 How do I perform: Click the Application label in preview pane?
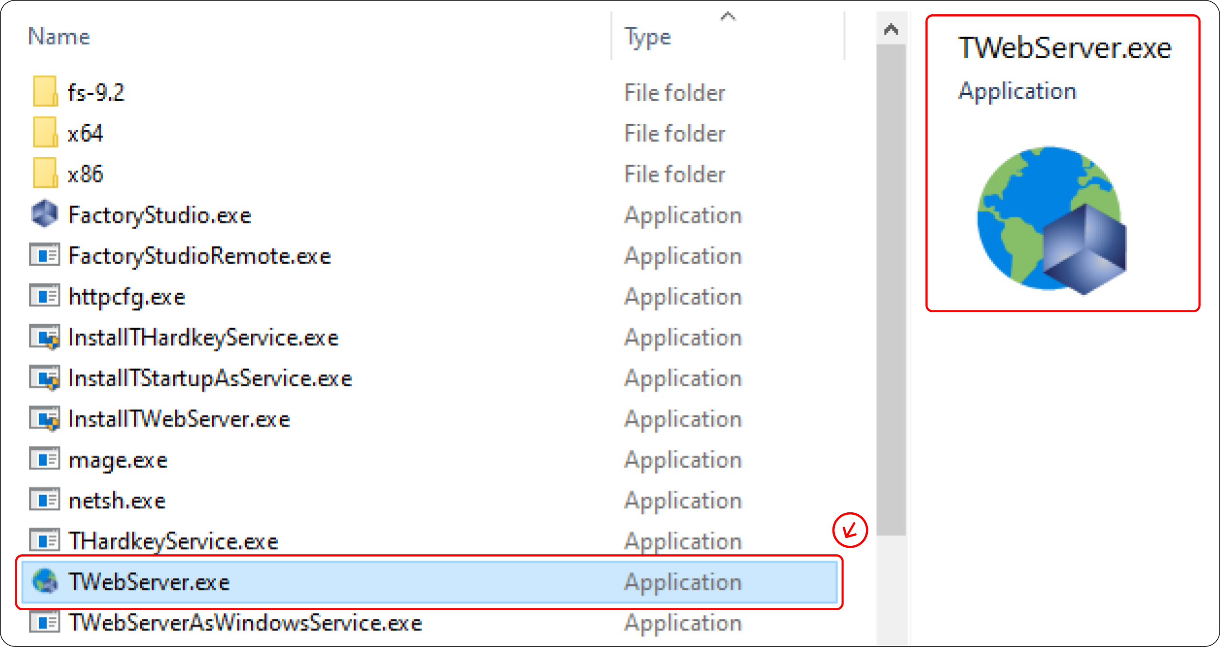[x=1017, y=92]
